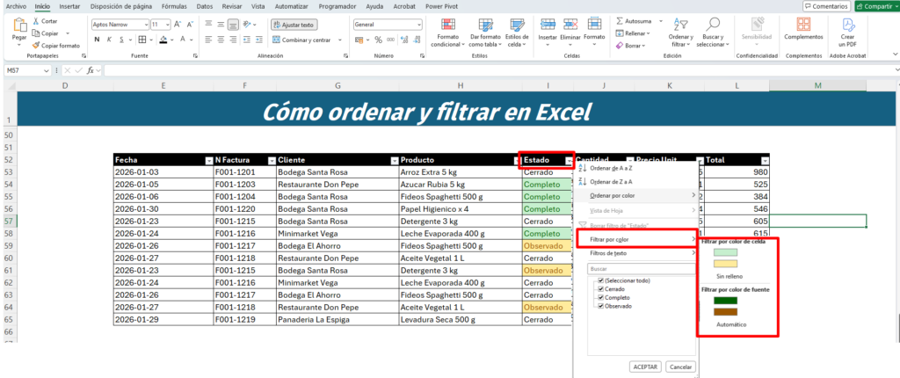Switch to the Insertar tab
Screen dimensions: 900x378
70,6
